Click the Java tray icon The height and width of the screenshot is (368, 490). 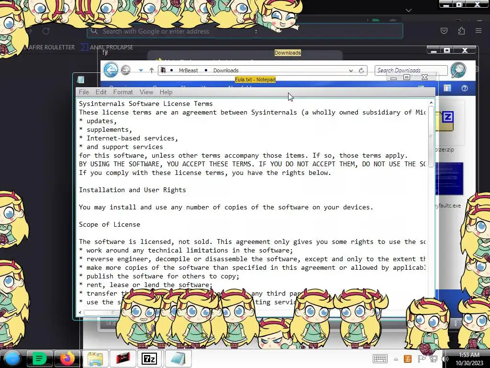point(408,359)
